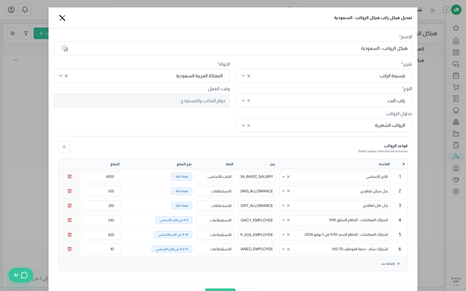Open user profile icon in background header
Screen dimensions: 466x291
click(x=11, y=10)
